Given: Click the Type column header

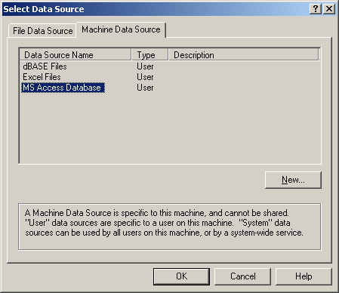Looking at the screenshot, I should click(149, 55).
